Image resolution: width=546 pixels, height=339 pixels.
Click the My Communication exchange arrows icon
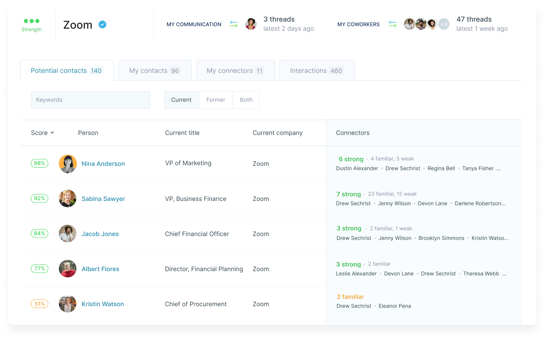point(234,24)
